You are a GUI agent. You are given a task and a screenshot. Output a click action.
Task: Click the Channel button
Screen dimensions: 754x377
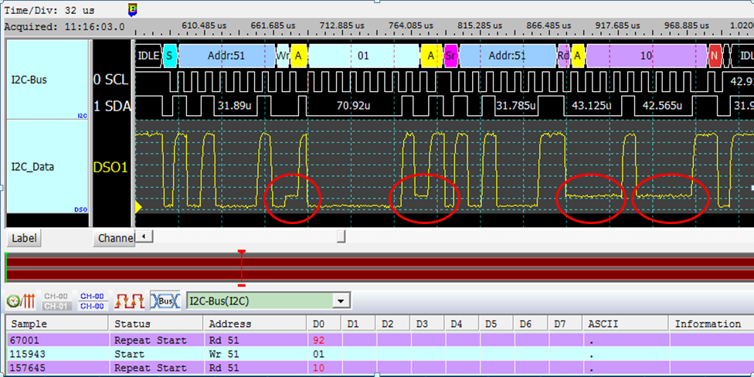coord(114,238)
